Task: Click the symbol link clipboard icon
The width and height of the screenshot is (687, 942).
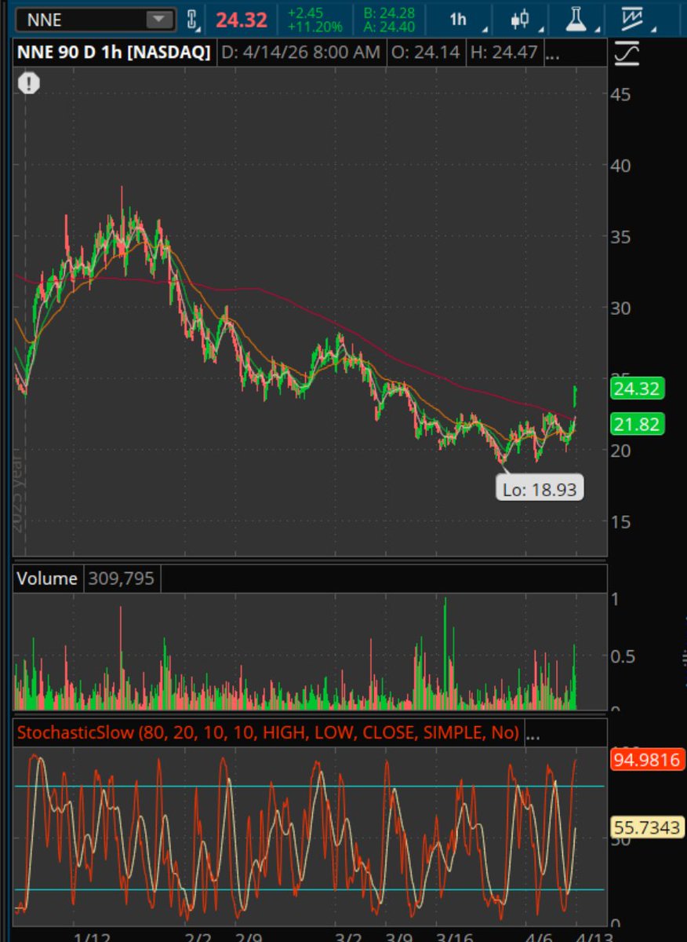Action: [x=192, y=20]
